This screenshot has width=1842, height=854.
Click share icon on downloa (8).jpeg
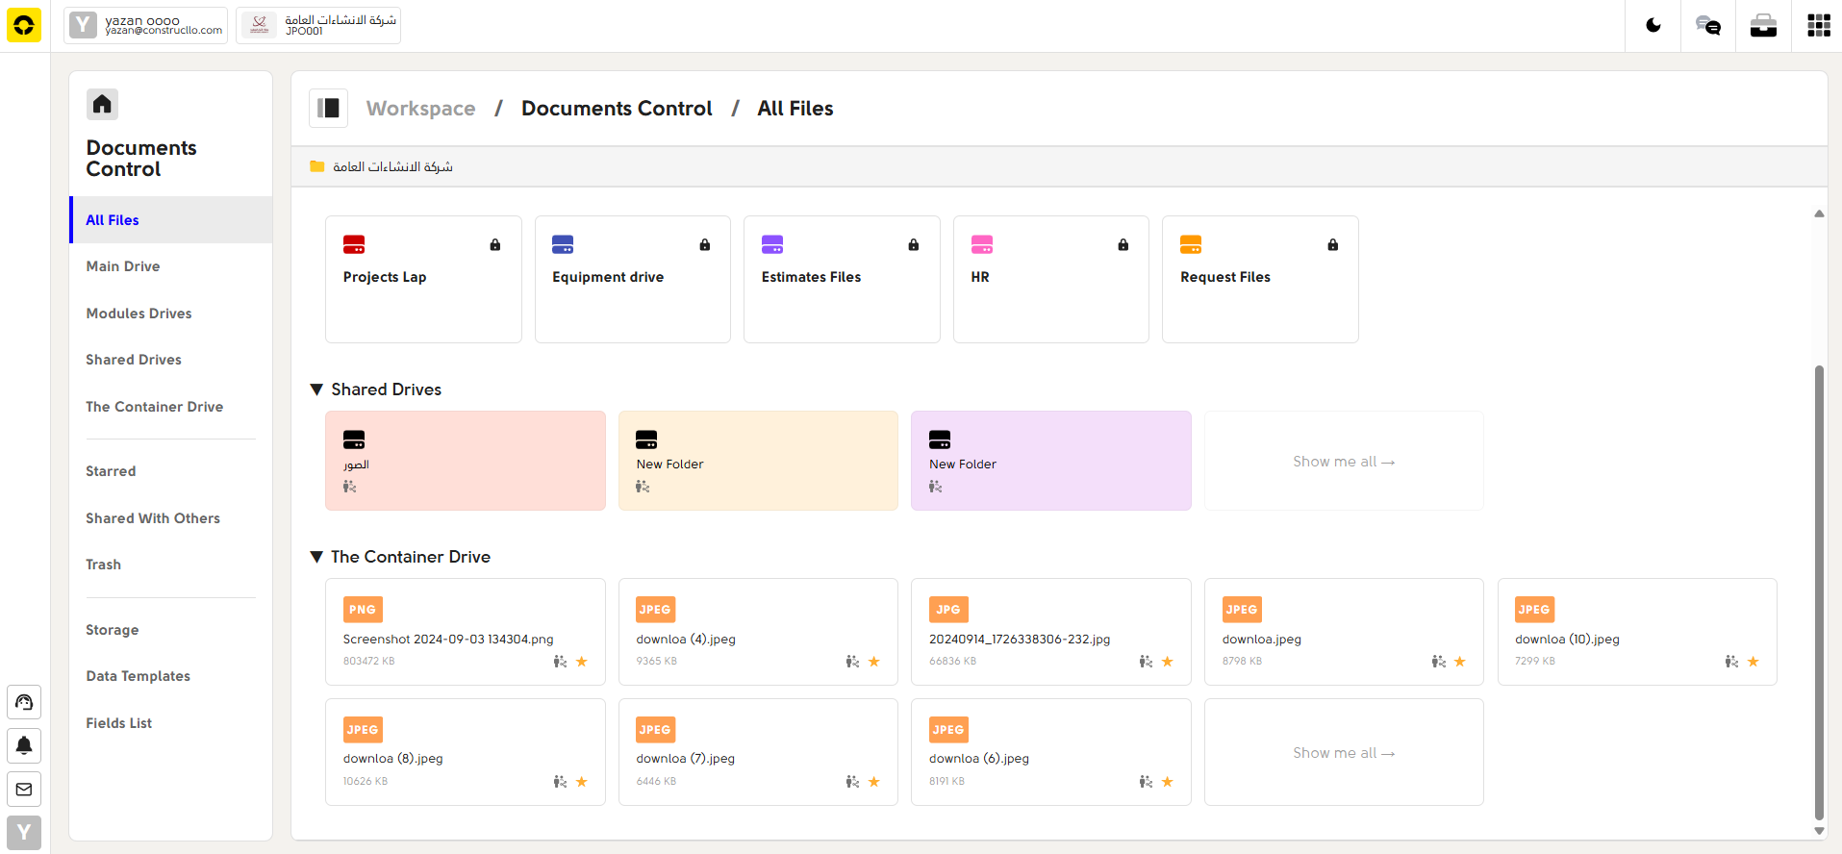(x=560, y=782)
